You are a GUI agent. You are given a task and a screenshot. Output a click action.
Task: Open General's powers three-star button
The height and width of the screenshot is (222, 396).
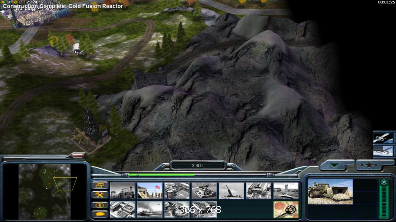click(369, 165)
